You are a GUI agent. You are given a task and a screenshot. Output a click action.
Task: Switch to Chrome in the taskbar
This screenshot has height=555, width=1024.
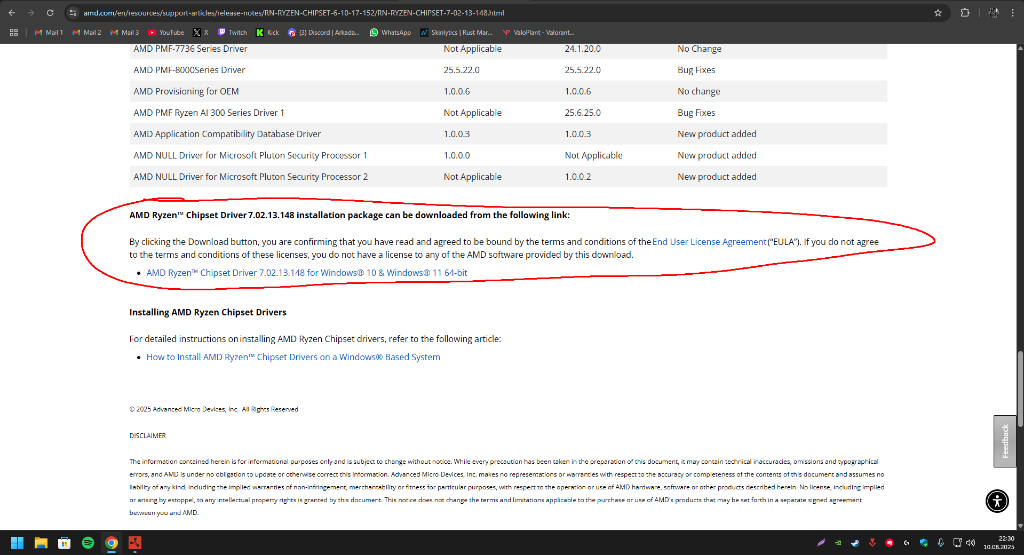(112, 543)
